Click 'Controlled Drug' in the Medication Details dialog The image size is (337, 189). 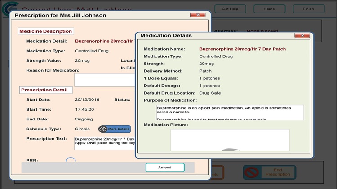(216, 56)
